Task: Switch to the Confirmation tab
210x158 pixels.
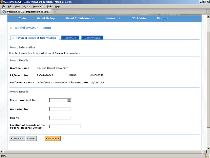Action: click(92, 38)
